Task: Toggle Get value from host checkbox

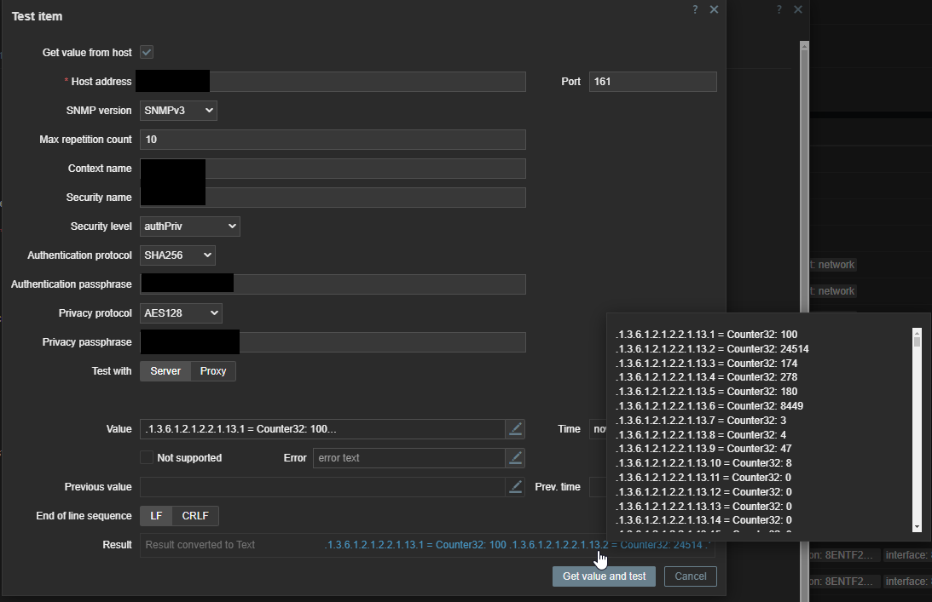Action: [147, 52]
